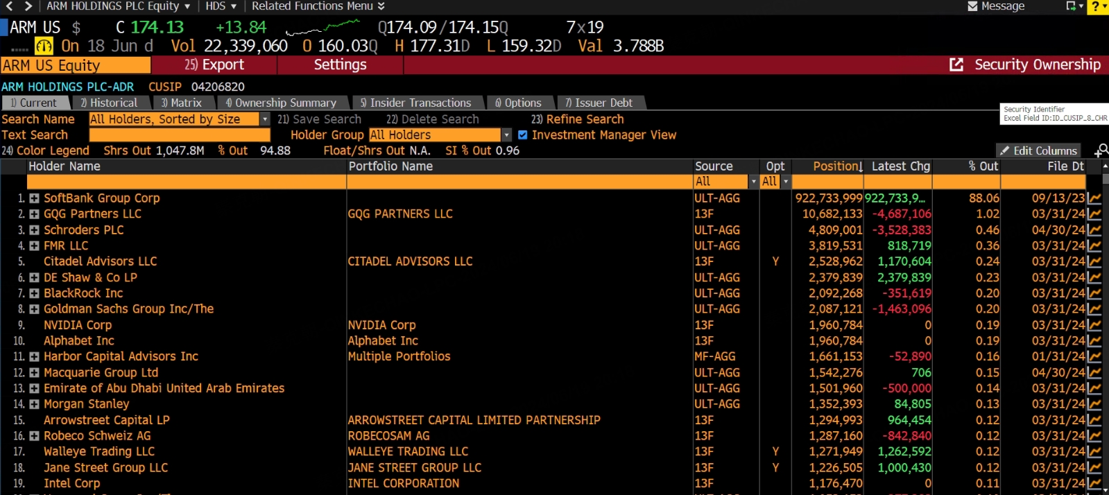The height and width of the screenshot is (495, 1109).
Task: Open the Holder Group dropdown arrow
Action: (506, 135)
